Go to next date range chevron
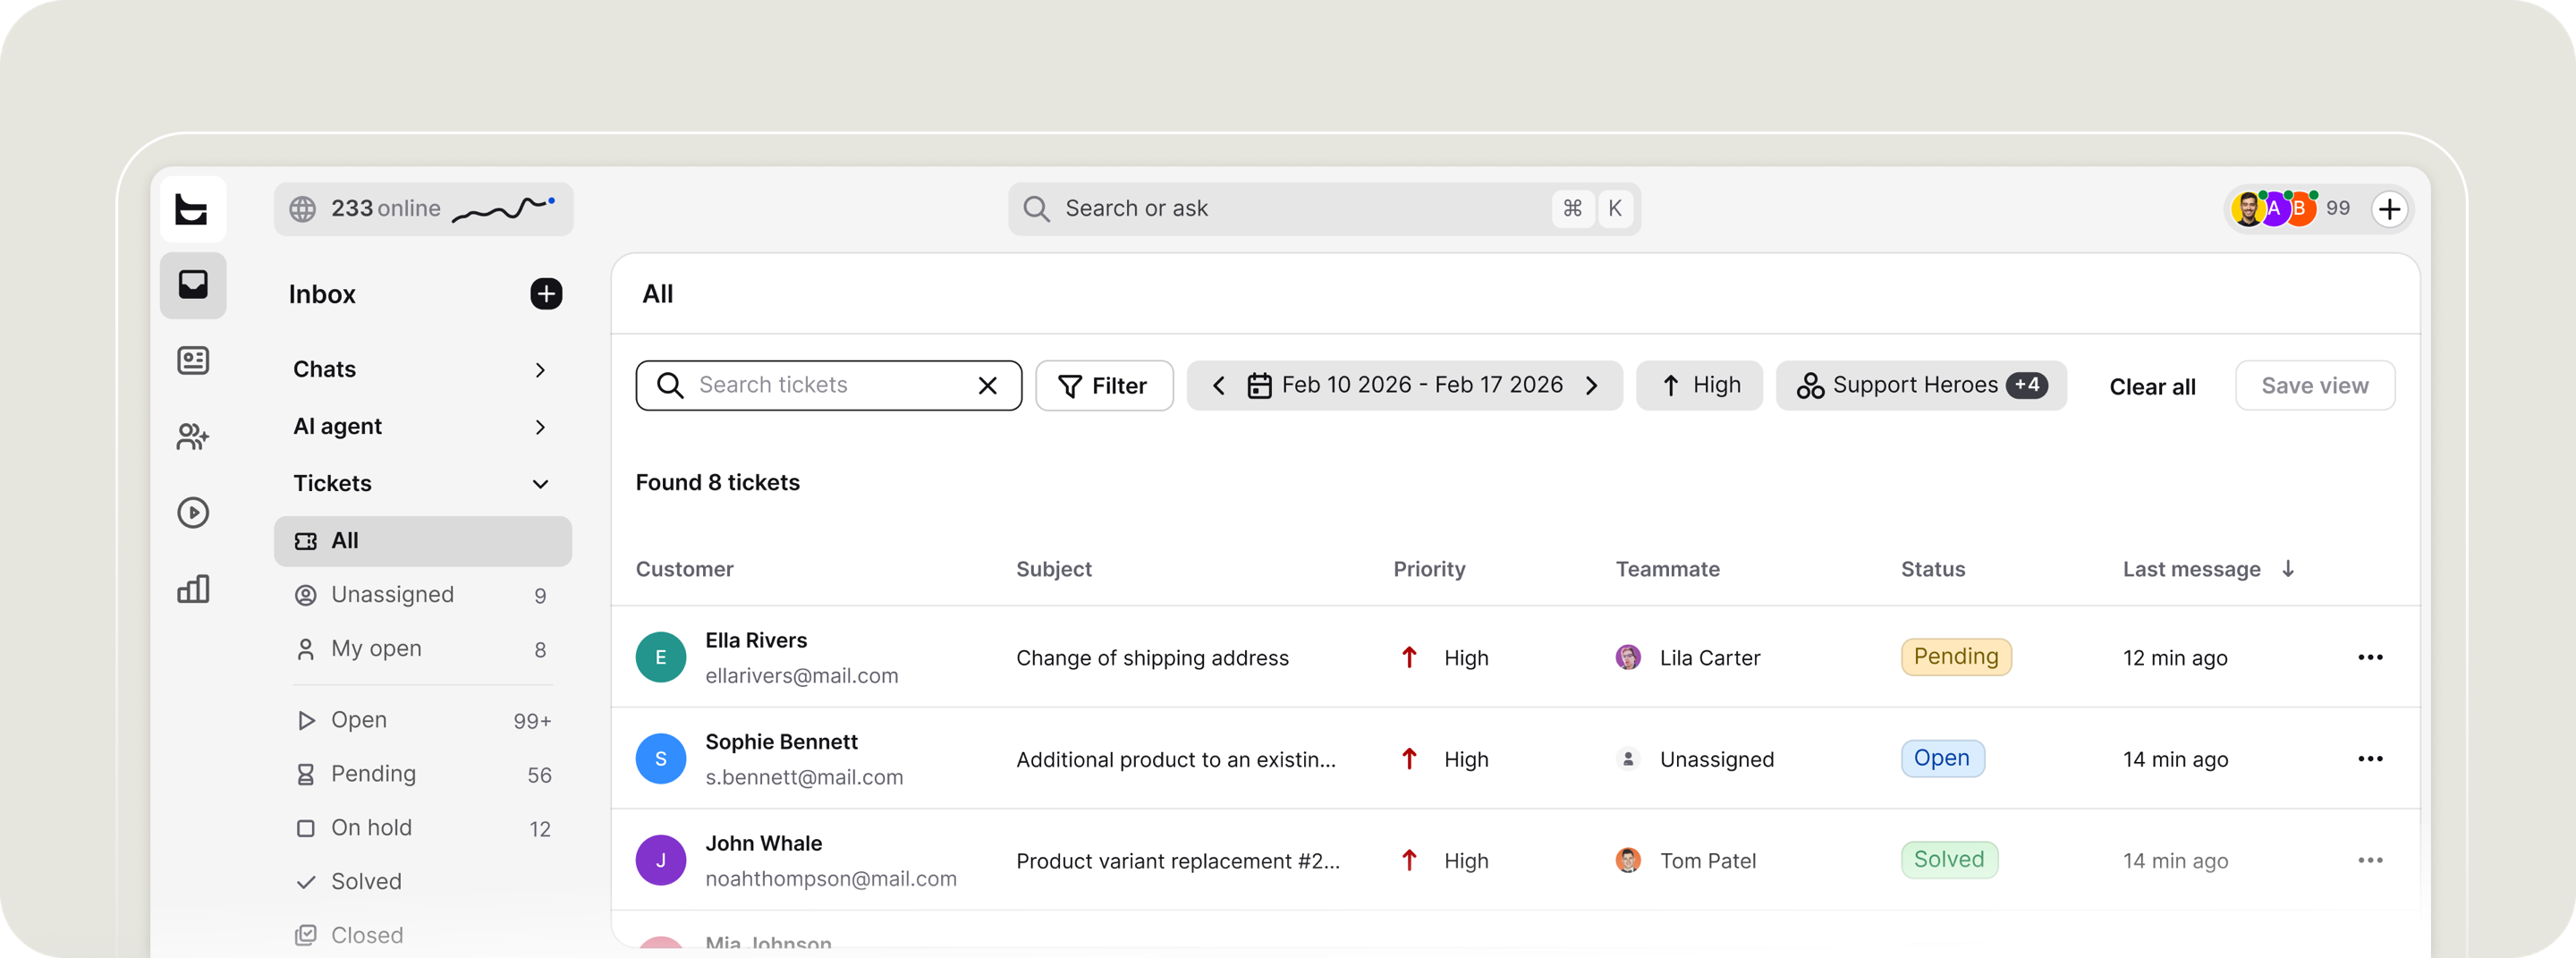 coord(1592,386)
